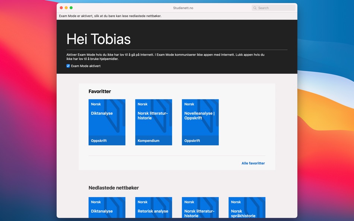Open the Retorisk analyse downloaded book

[154, 208]
